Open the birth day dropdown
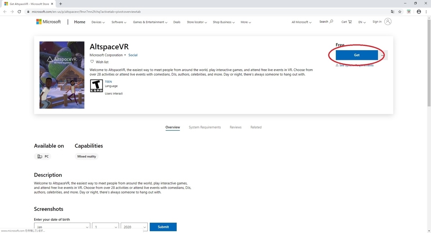Image resolution: width=431 pixels, height=233 pixels. click(105, 227)
